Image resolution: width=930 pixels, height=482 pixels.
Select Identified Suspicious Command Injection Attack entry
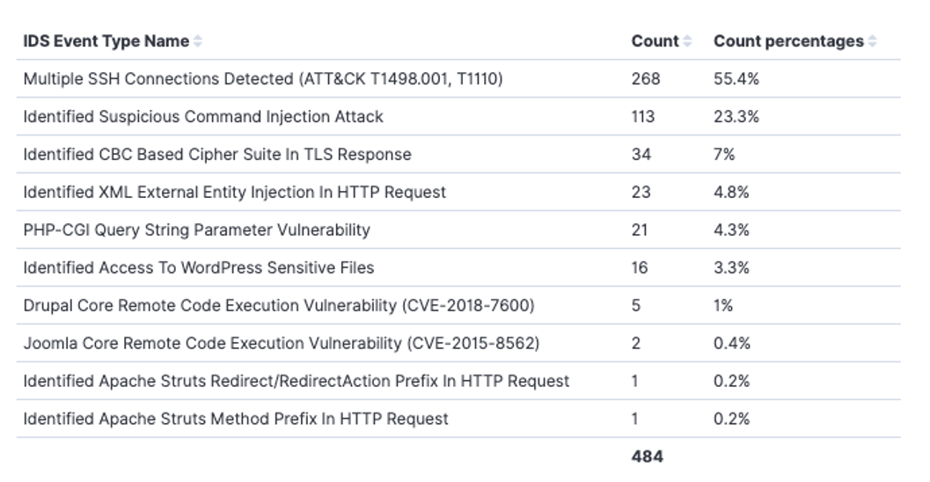(203, 117)
